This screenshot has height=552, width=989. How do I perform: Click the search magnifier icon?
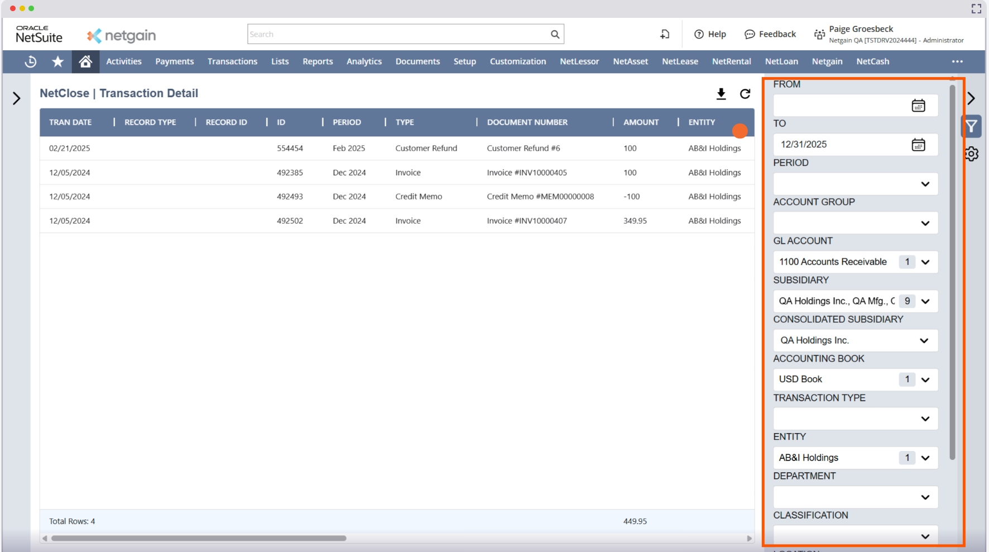[x=555, y=34]
